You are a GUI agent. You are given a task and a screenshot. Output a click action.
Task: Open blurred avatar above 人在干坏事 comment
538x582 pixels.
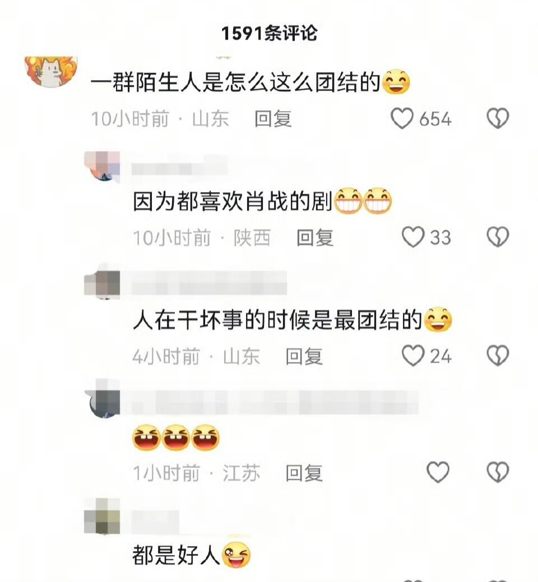pos(102,285)
